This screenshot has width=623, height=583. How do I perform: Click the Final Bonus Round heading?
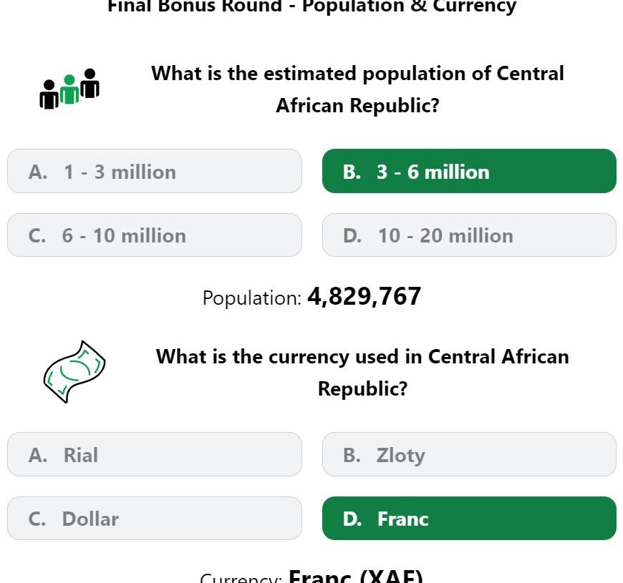[311, 7]
